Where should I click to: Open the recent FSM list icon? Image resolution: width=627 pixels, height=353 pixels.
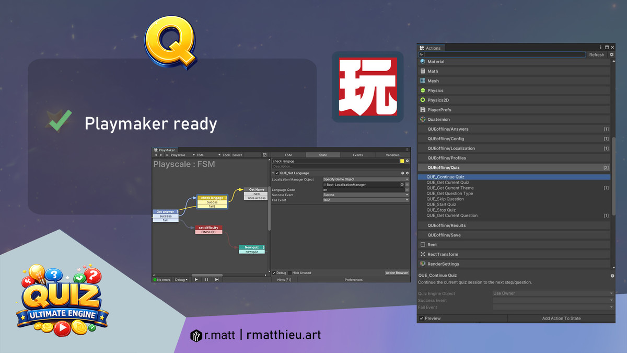click(x=167, y=155)
